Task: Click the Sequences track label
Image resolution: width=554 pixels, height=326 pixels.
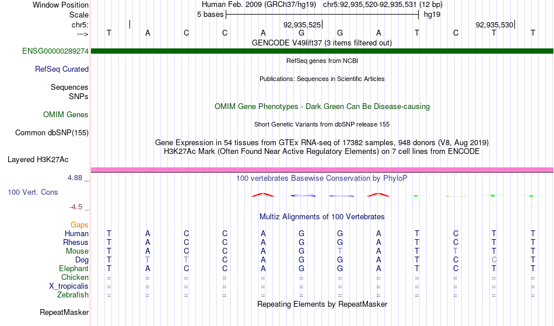Action: 69,87
